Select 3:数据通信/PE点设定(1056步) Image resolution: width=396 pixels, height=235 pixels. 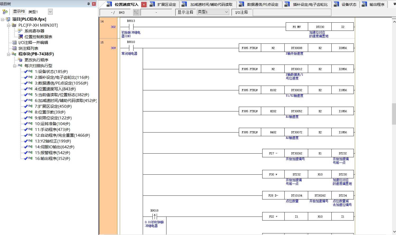click(61, 83)
